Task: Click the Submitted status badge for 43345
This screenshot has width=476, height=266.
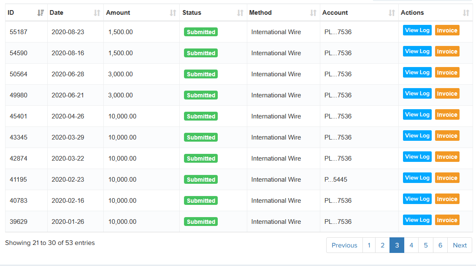Action: [201, 137]
